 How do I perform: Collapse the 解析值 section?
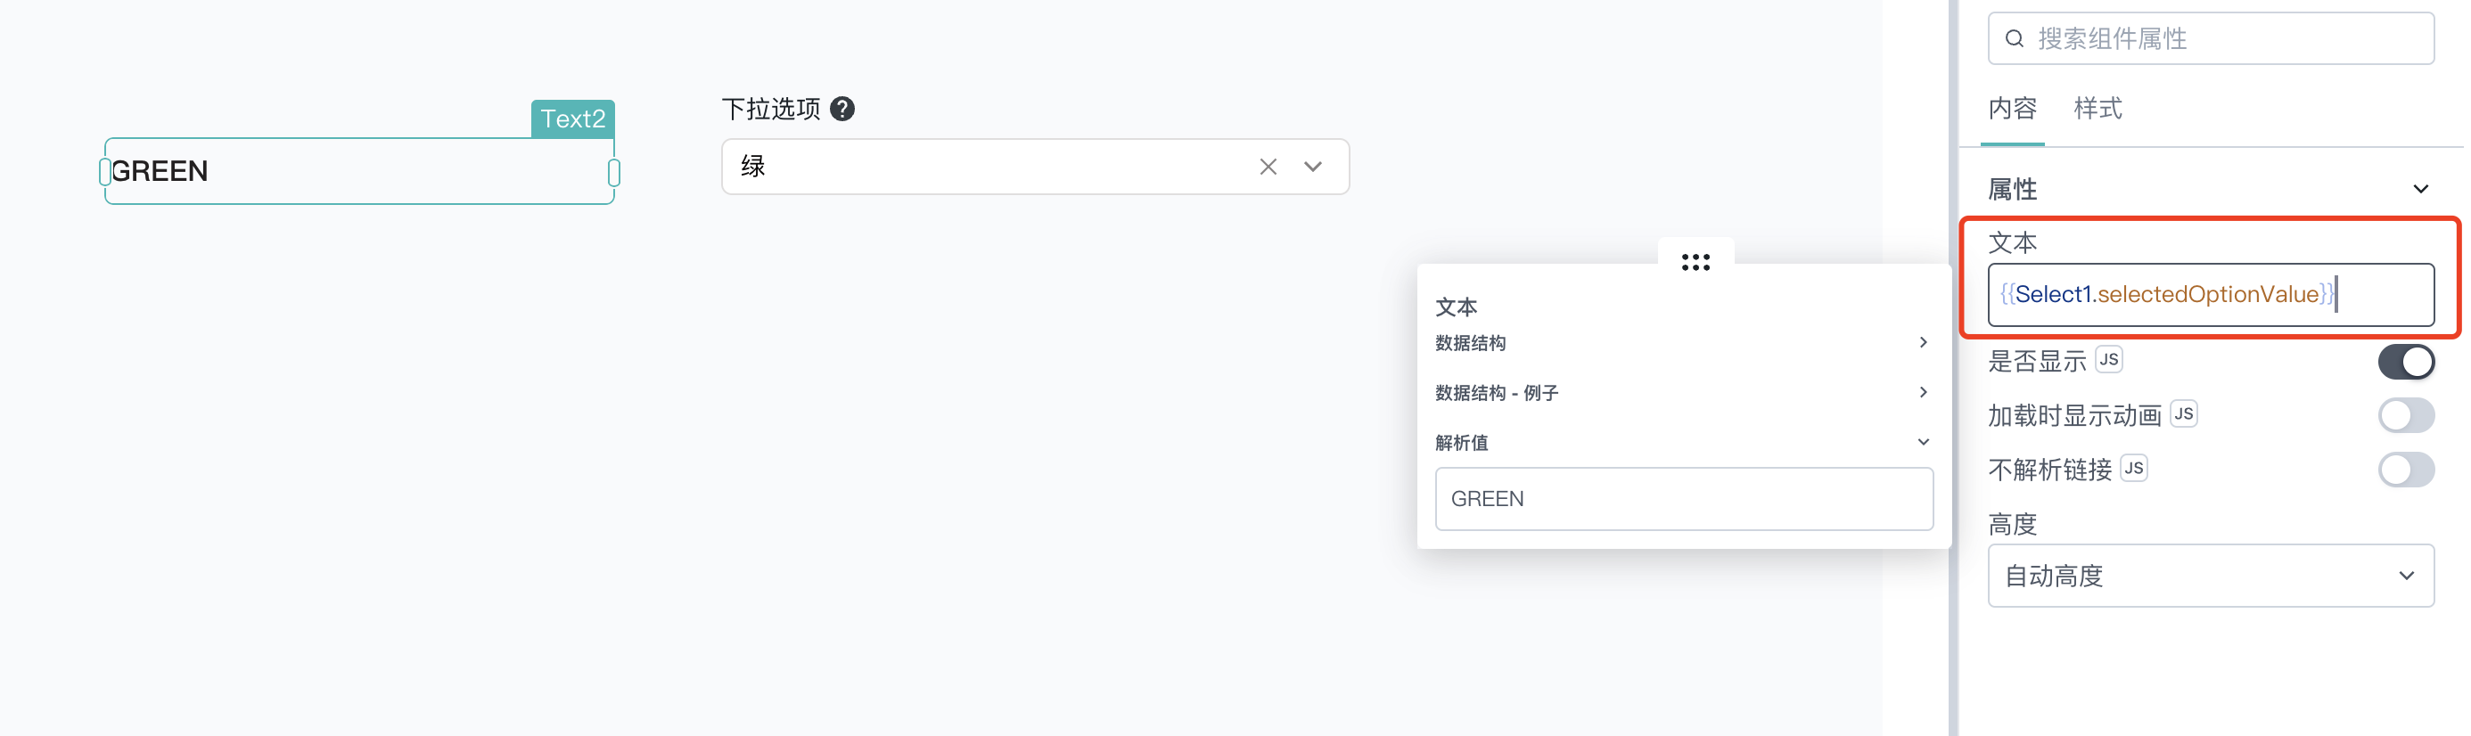pos(1682,442)
